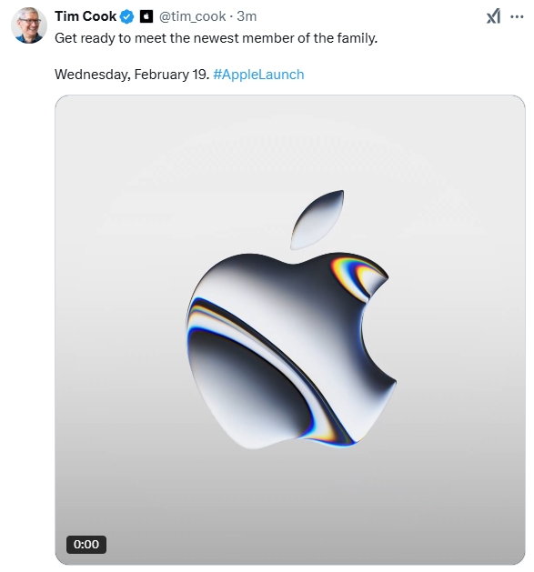Click the 'Wednesday, February 19.' text
534x572 pixels.
[132, 75]
